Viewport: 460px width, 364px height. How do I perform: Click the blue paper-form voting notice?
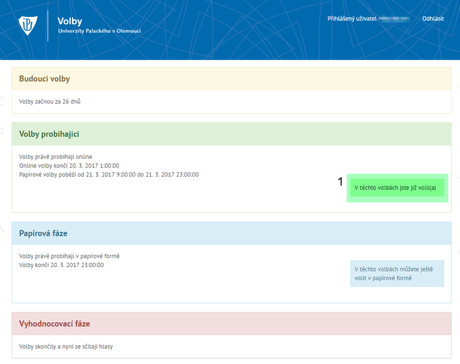pyautogui.click(x=398, y=274)
